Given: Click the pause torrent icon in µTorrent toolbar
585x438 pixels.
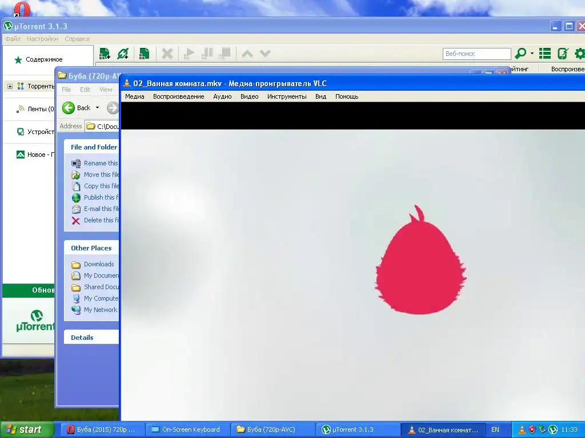Looking at the screenshot, I should point(207,54).
